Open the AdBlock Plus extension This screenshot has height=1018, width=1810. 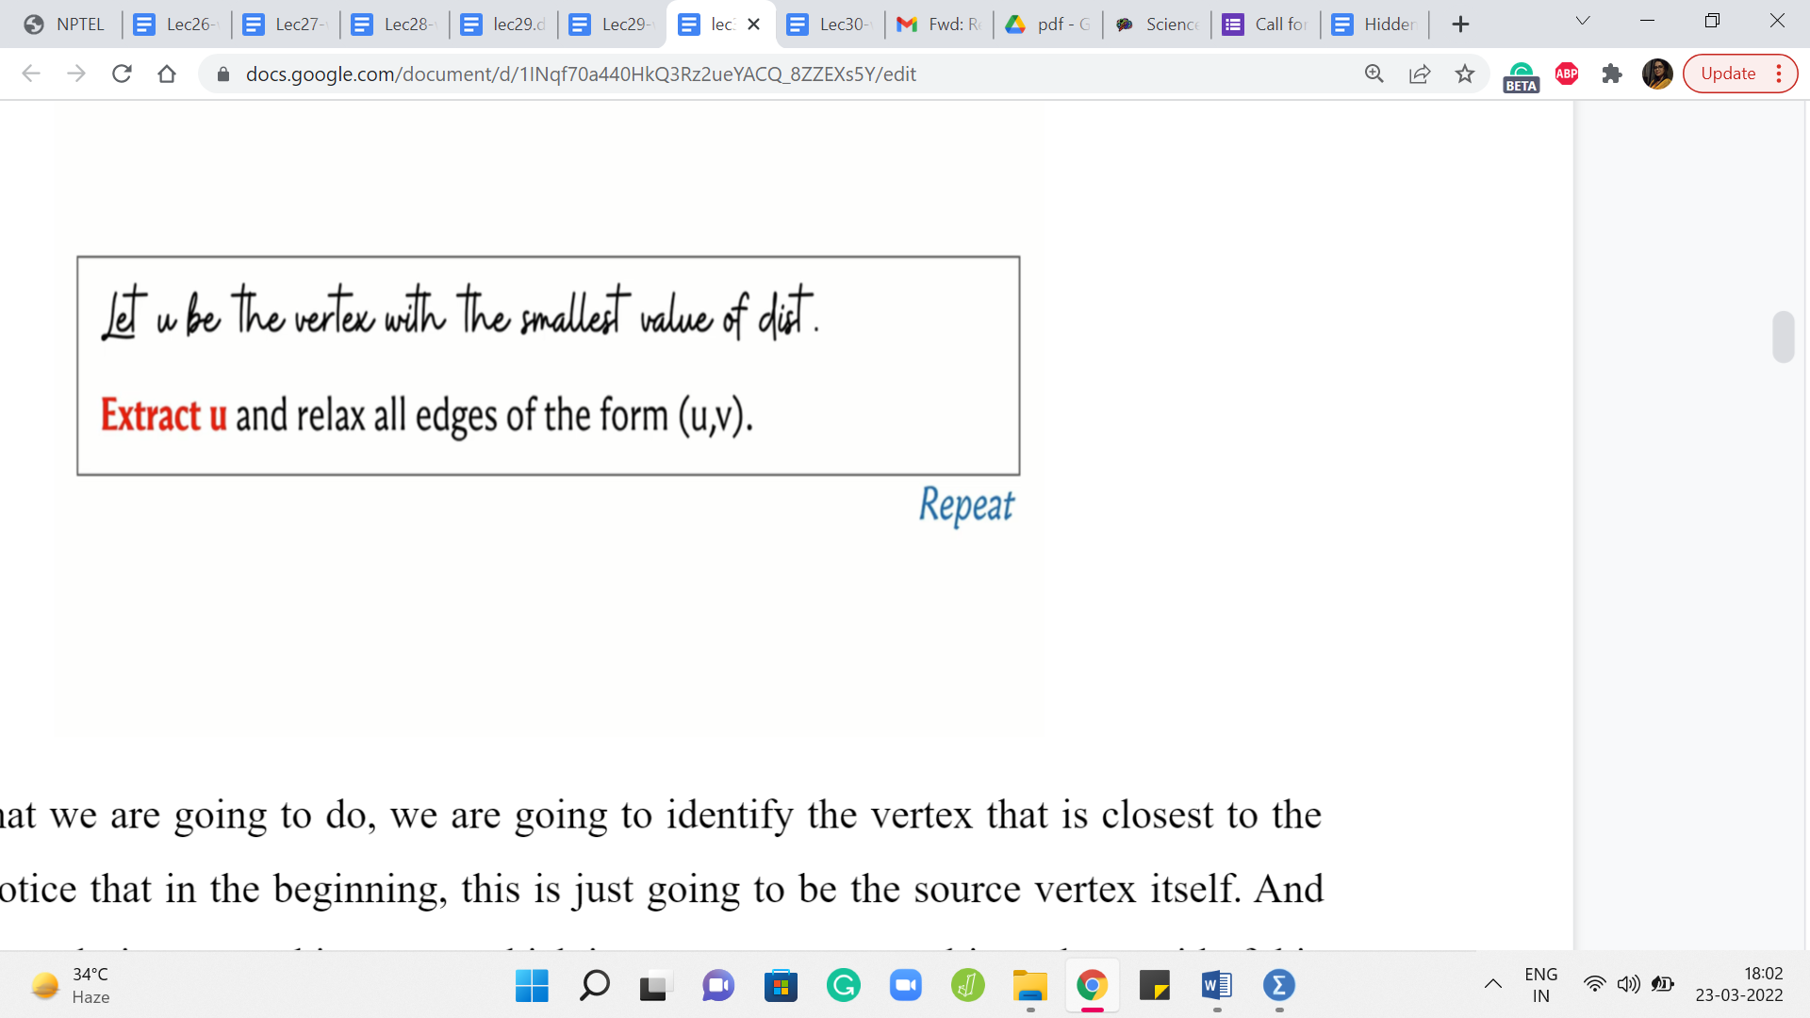(x=1567, y=74)
